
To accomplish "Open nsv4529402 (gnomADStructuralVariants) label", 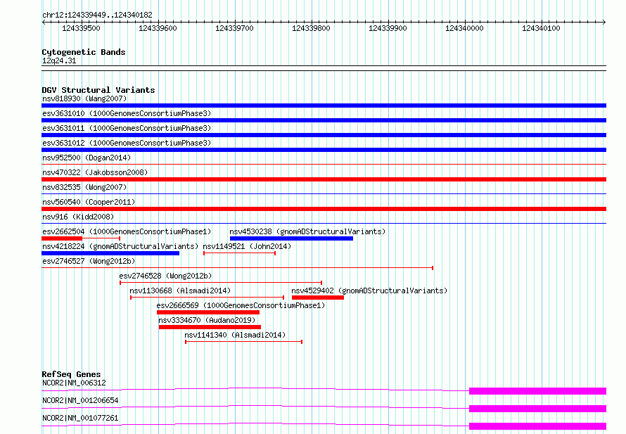I will click(x=369, y=291).
